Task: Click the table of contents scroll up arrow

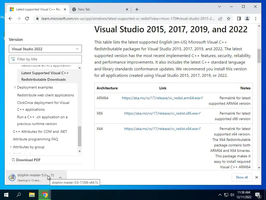Action: click(x=79, y=68)
